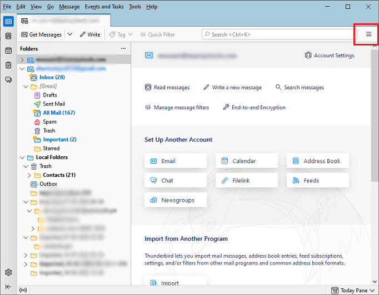Open the Important (2) folder
The height and width of the screenshot is (295, 379).
click(59, 140)
